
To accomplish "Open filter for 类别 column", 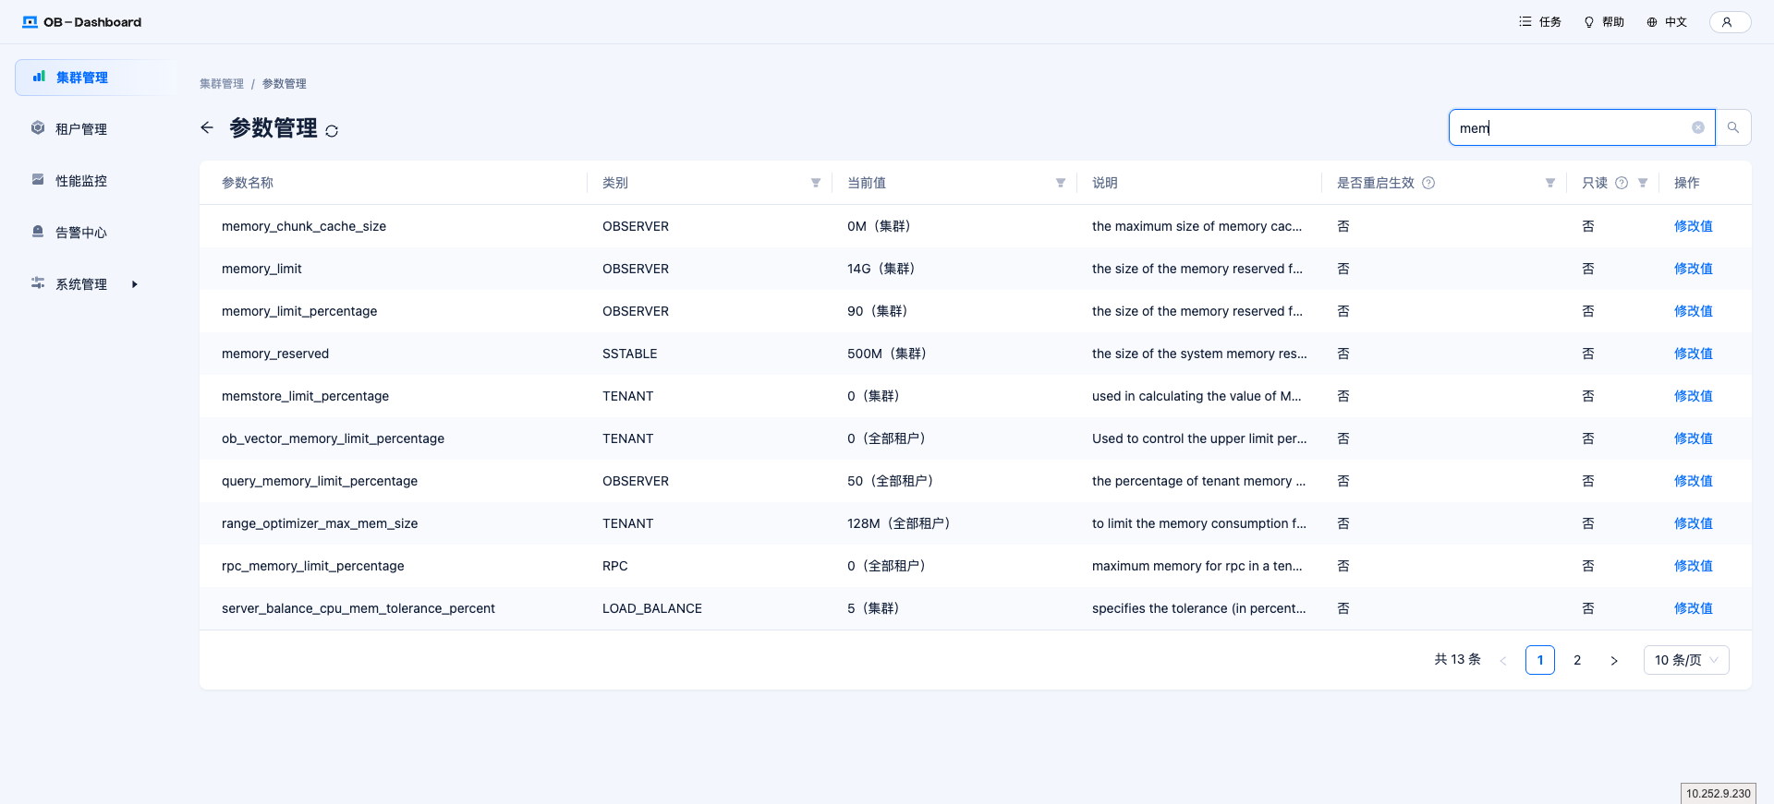I will tap(816, 183).
